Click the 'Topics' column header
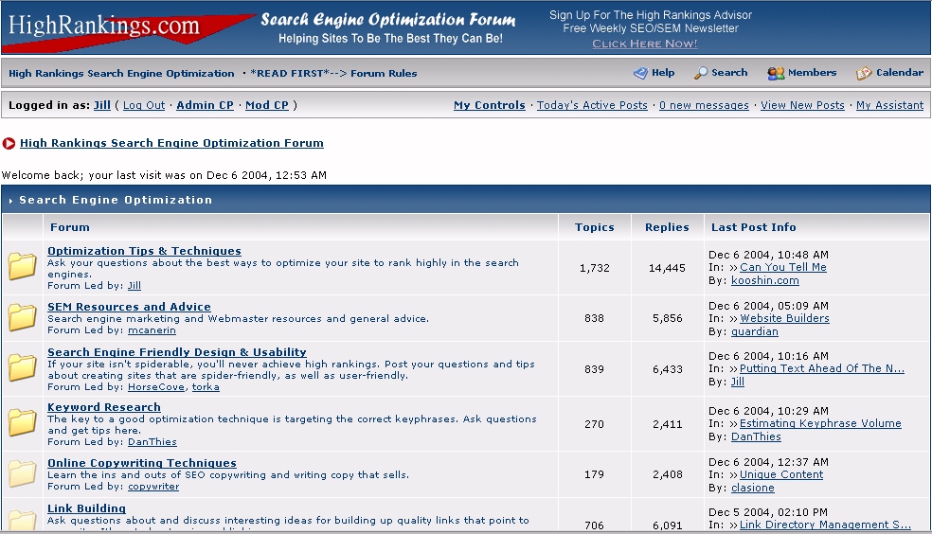Screen dimensions: 932x534 click(595, 227)
